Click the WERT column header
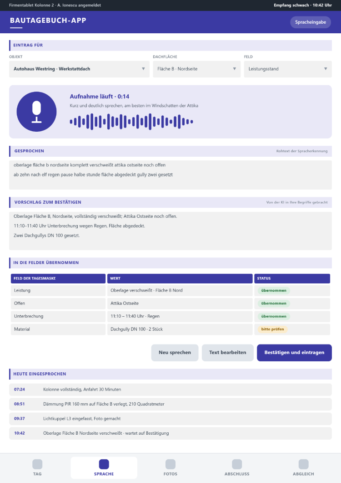Screen dimensions: 341x483 [x=180, y=278]
